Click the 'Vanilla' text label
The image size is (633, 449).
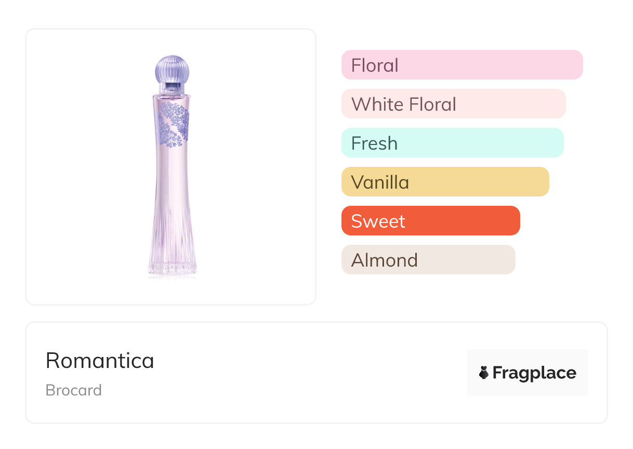[380, 182]
